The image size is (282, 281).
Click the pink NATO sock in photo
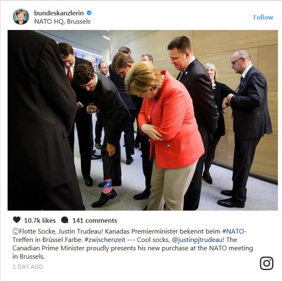(108, 186)
